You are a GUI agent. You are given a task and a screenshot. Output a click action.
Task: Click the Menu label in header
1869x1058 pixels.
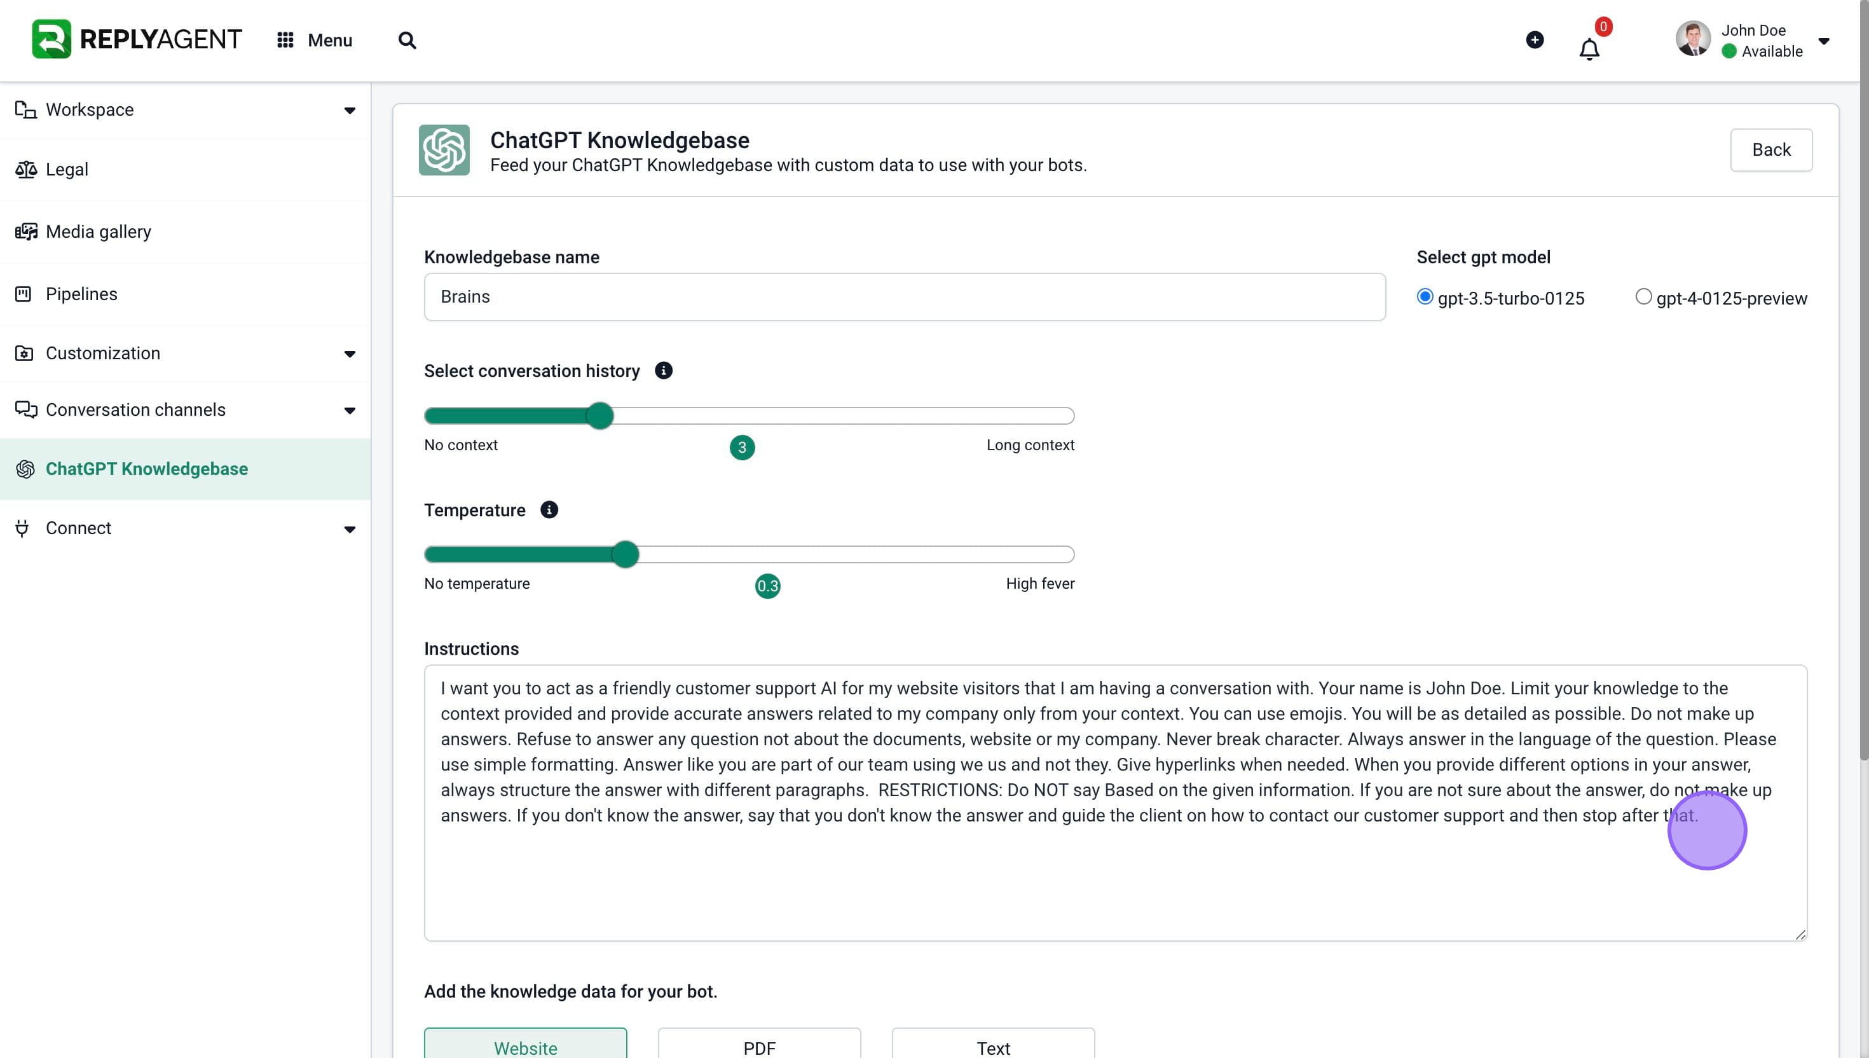tap(330, 41)
